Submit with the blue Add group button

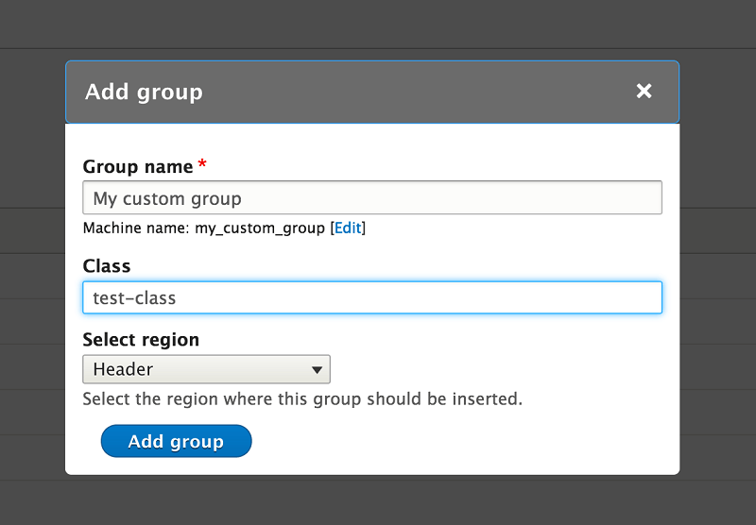[176, 441]
